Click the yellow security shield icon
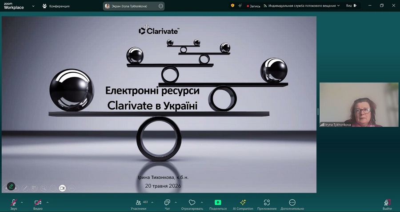The image size is (400, 212). (x=232, y=5)
